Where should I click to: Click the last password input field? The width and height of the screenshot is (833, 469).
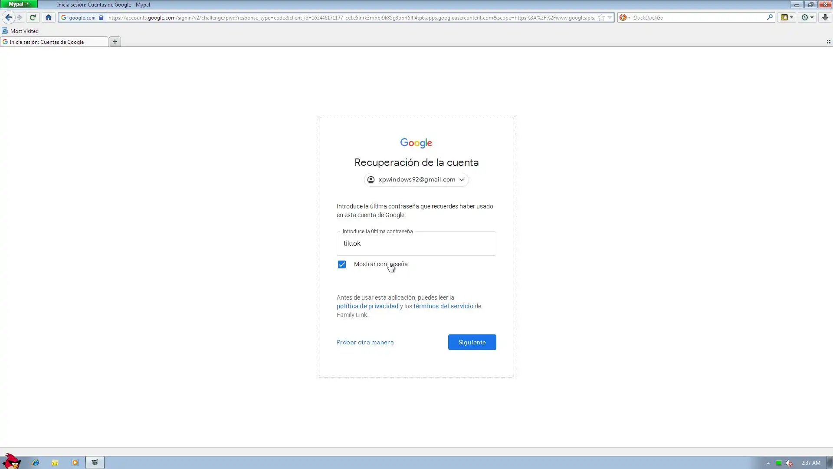click(416, 244)
